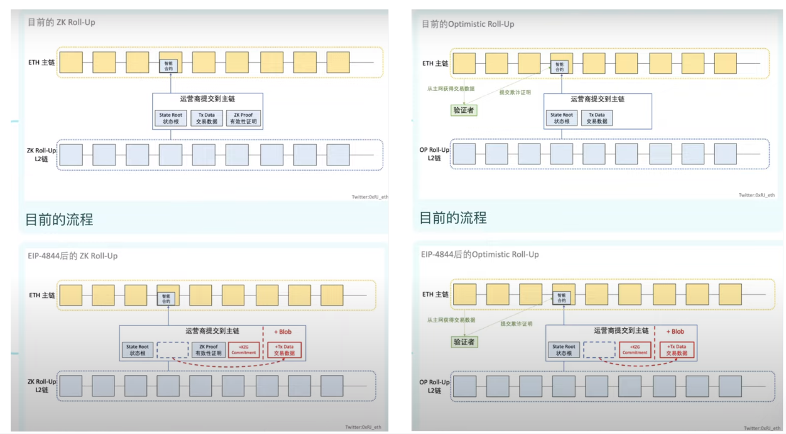
Task: Select the empty dashed box in the EIP-4844 ZK diagram
Action: pyautogui.click(x=172, y=350)
